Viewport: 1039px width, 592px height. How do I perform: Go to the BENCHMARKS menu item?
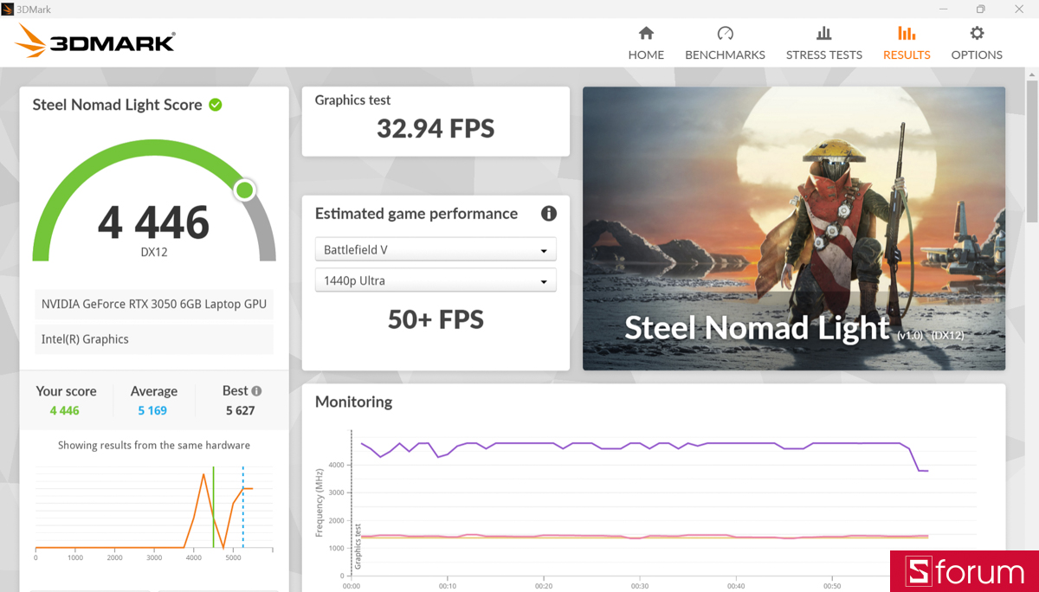coord(725,55)
